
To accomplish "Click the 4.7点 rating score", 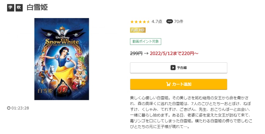I will [157, 21].
